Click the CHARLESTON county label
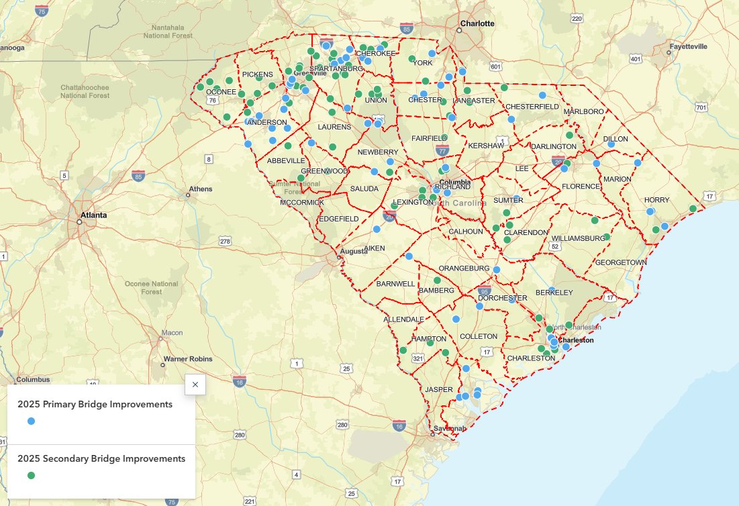 click(533, 358)
